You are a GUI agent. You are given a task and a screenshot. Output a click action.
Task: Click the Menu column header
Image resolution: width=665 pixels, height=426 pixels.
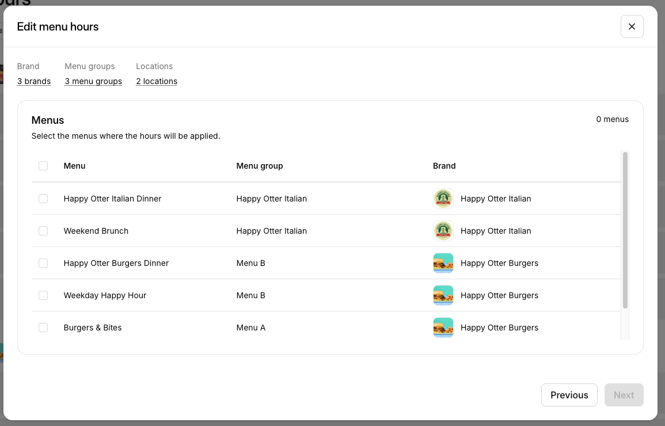[74, 166]
